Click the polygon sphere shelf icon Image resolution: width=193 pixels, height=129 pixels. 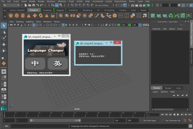pos(10,15)
